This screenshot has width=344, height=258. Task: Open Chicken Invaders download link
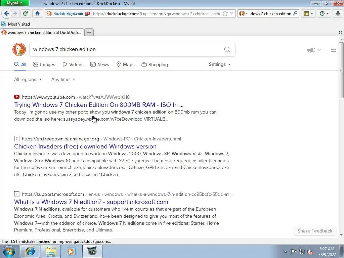tap(85, 146)
